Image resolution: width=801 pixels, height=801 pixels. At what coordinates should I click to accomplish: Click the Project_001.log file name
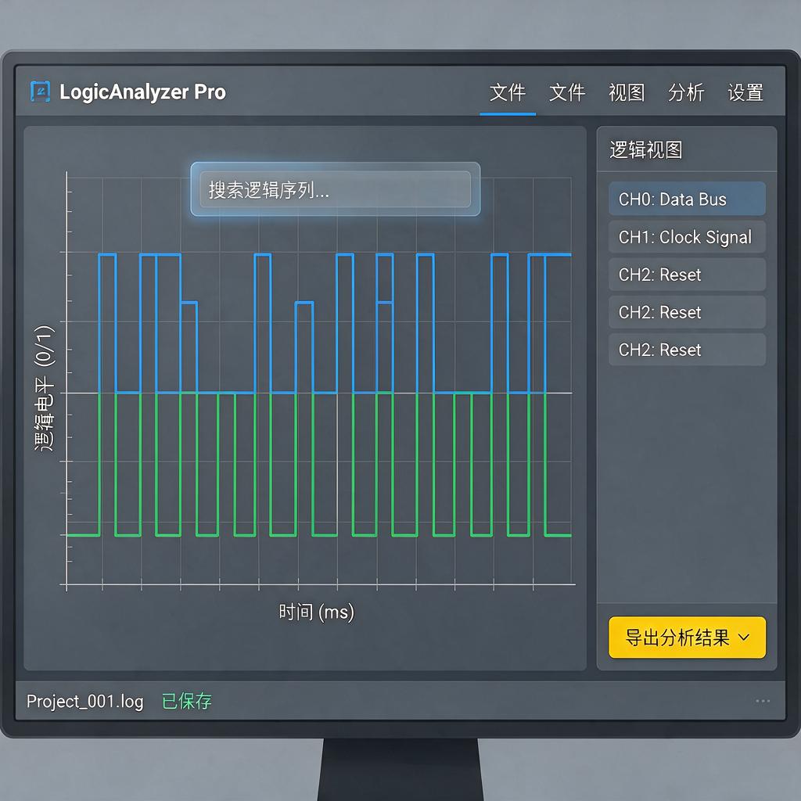[84, 702]
